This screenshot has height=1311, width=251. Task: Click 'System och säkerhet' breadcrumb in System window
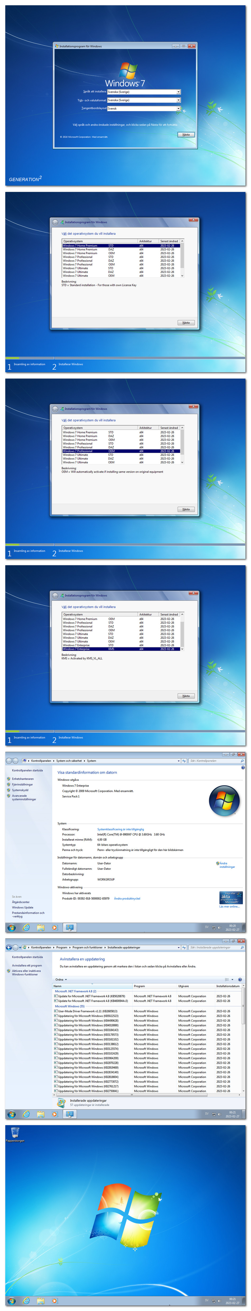tap(69, 761)
